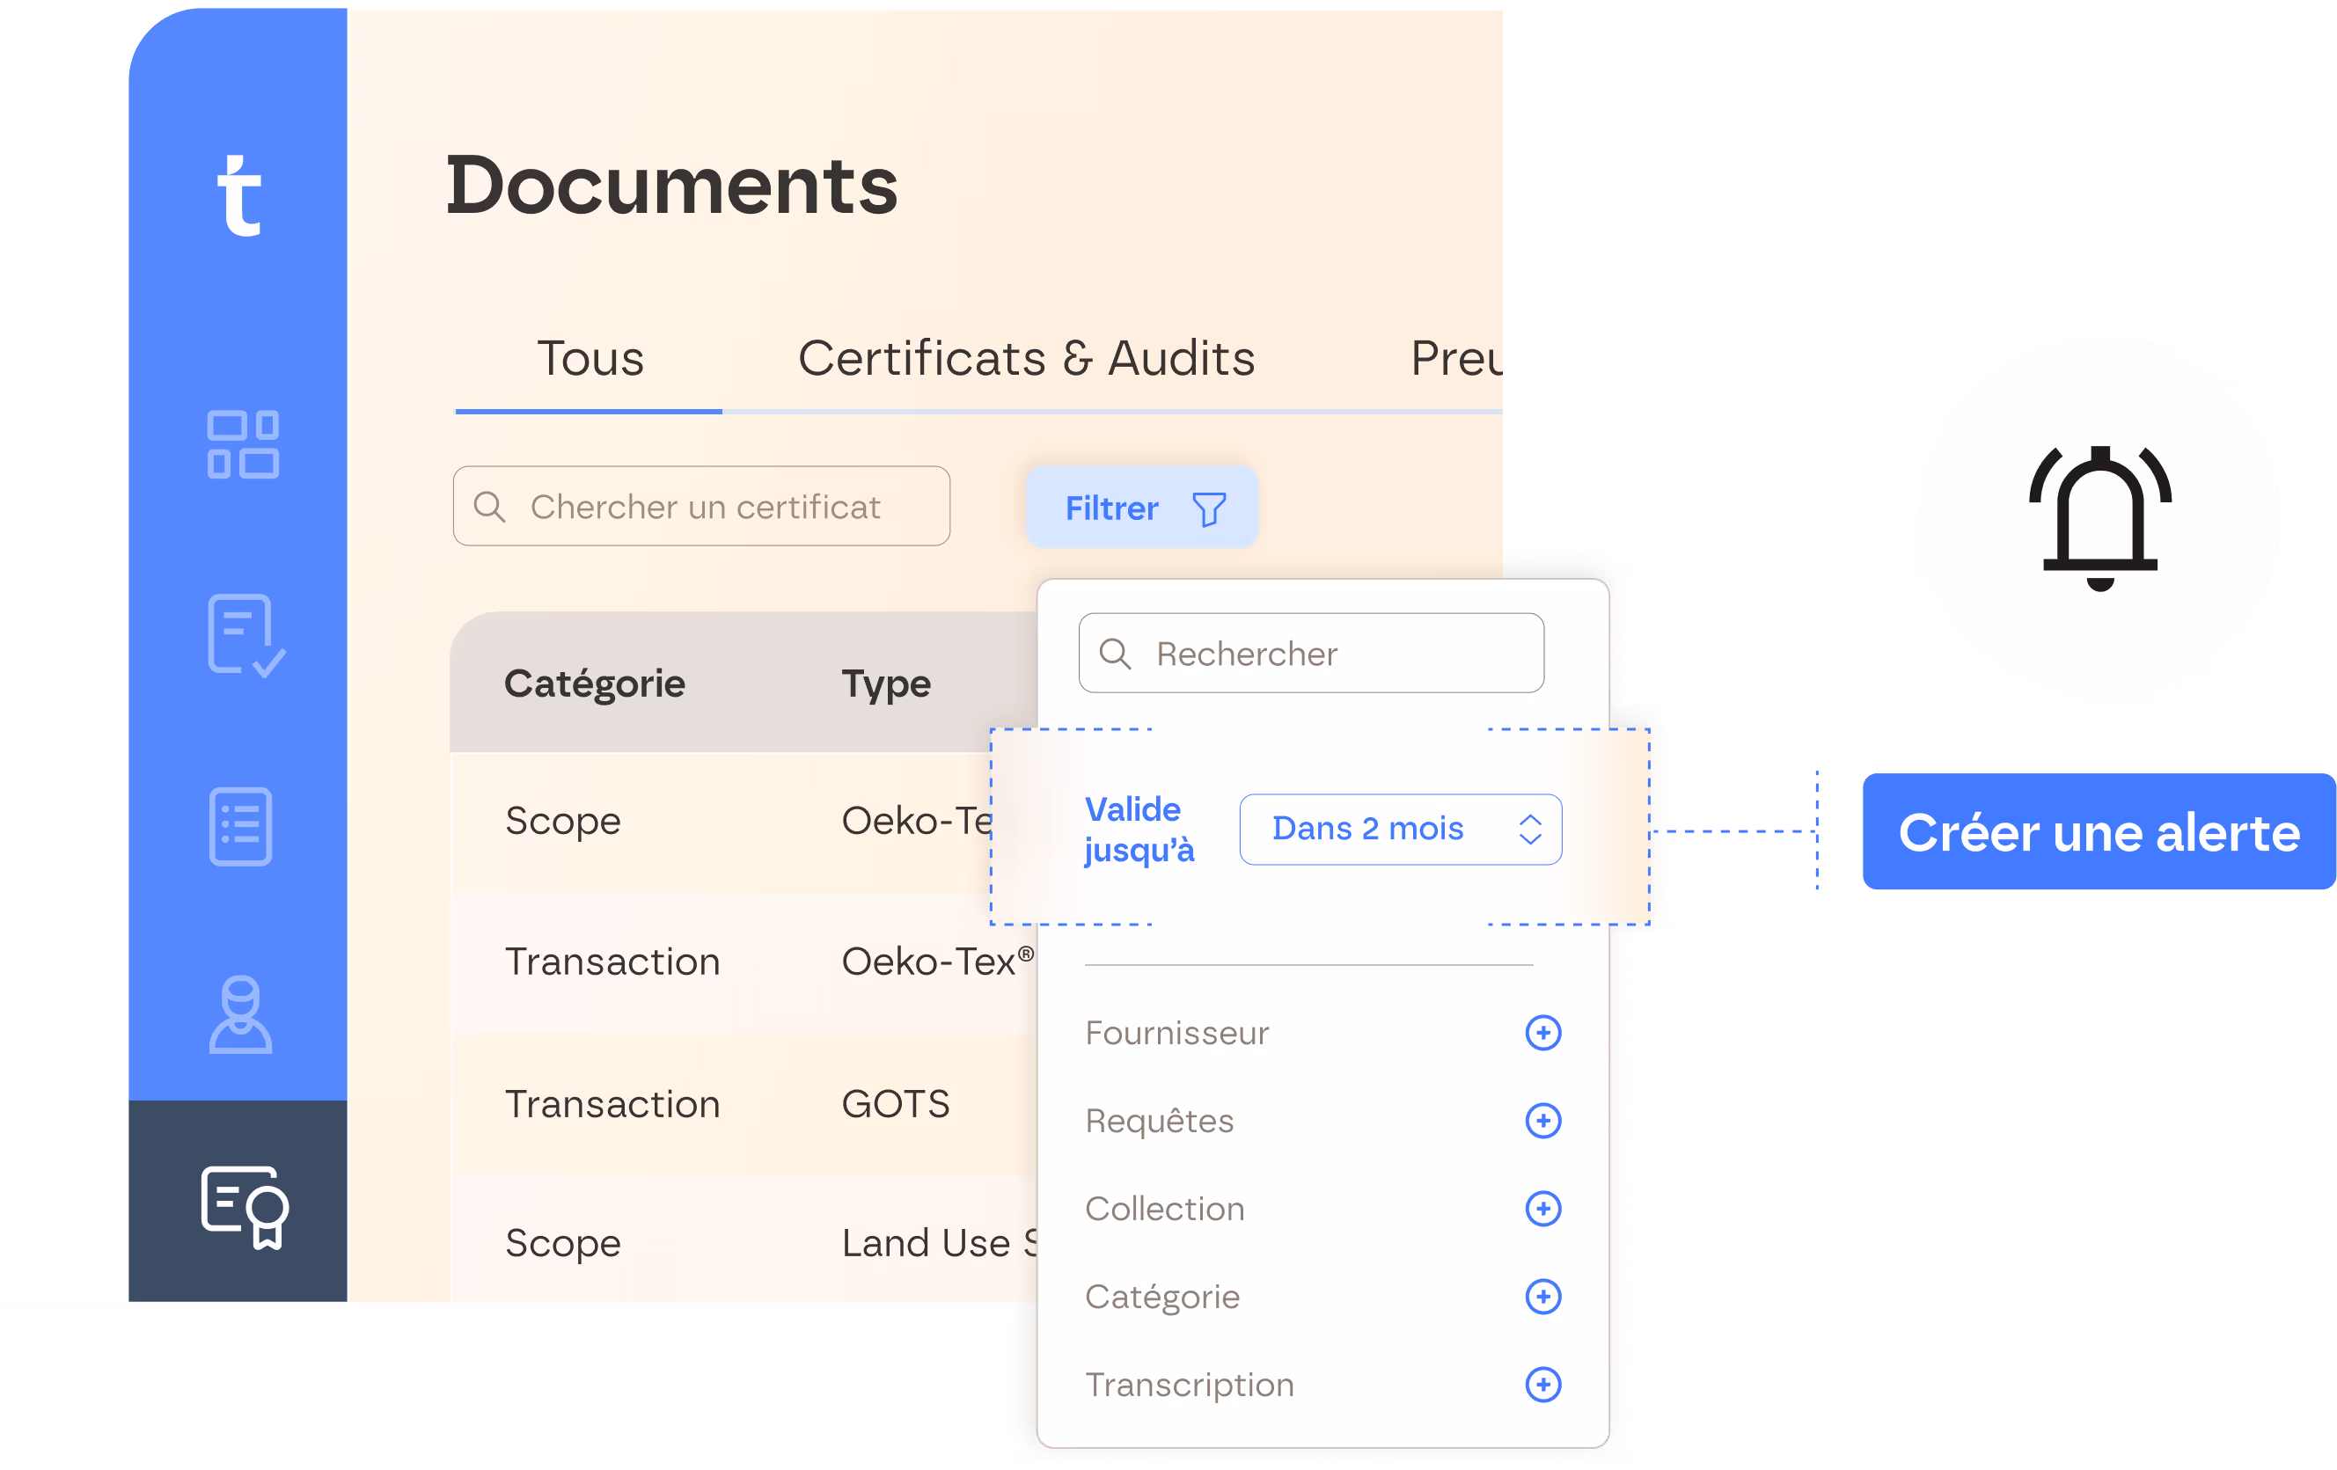Click the 'Créer une alerte' button
2337x1470 pixels.
click(2099, 831)
